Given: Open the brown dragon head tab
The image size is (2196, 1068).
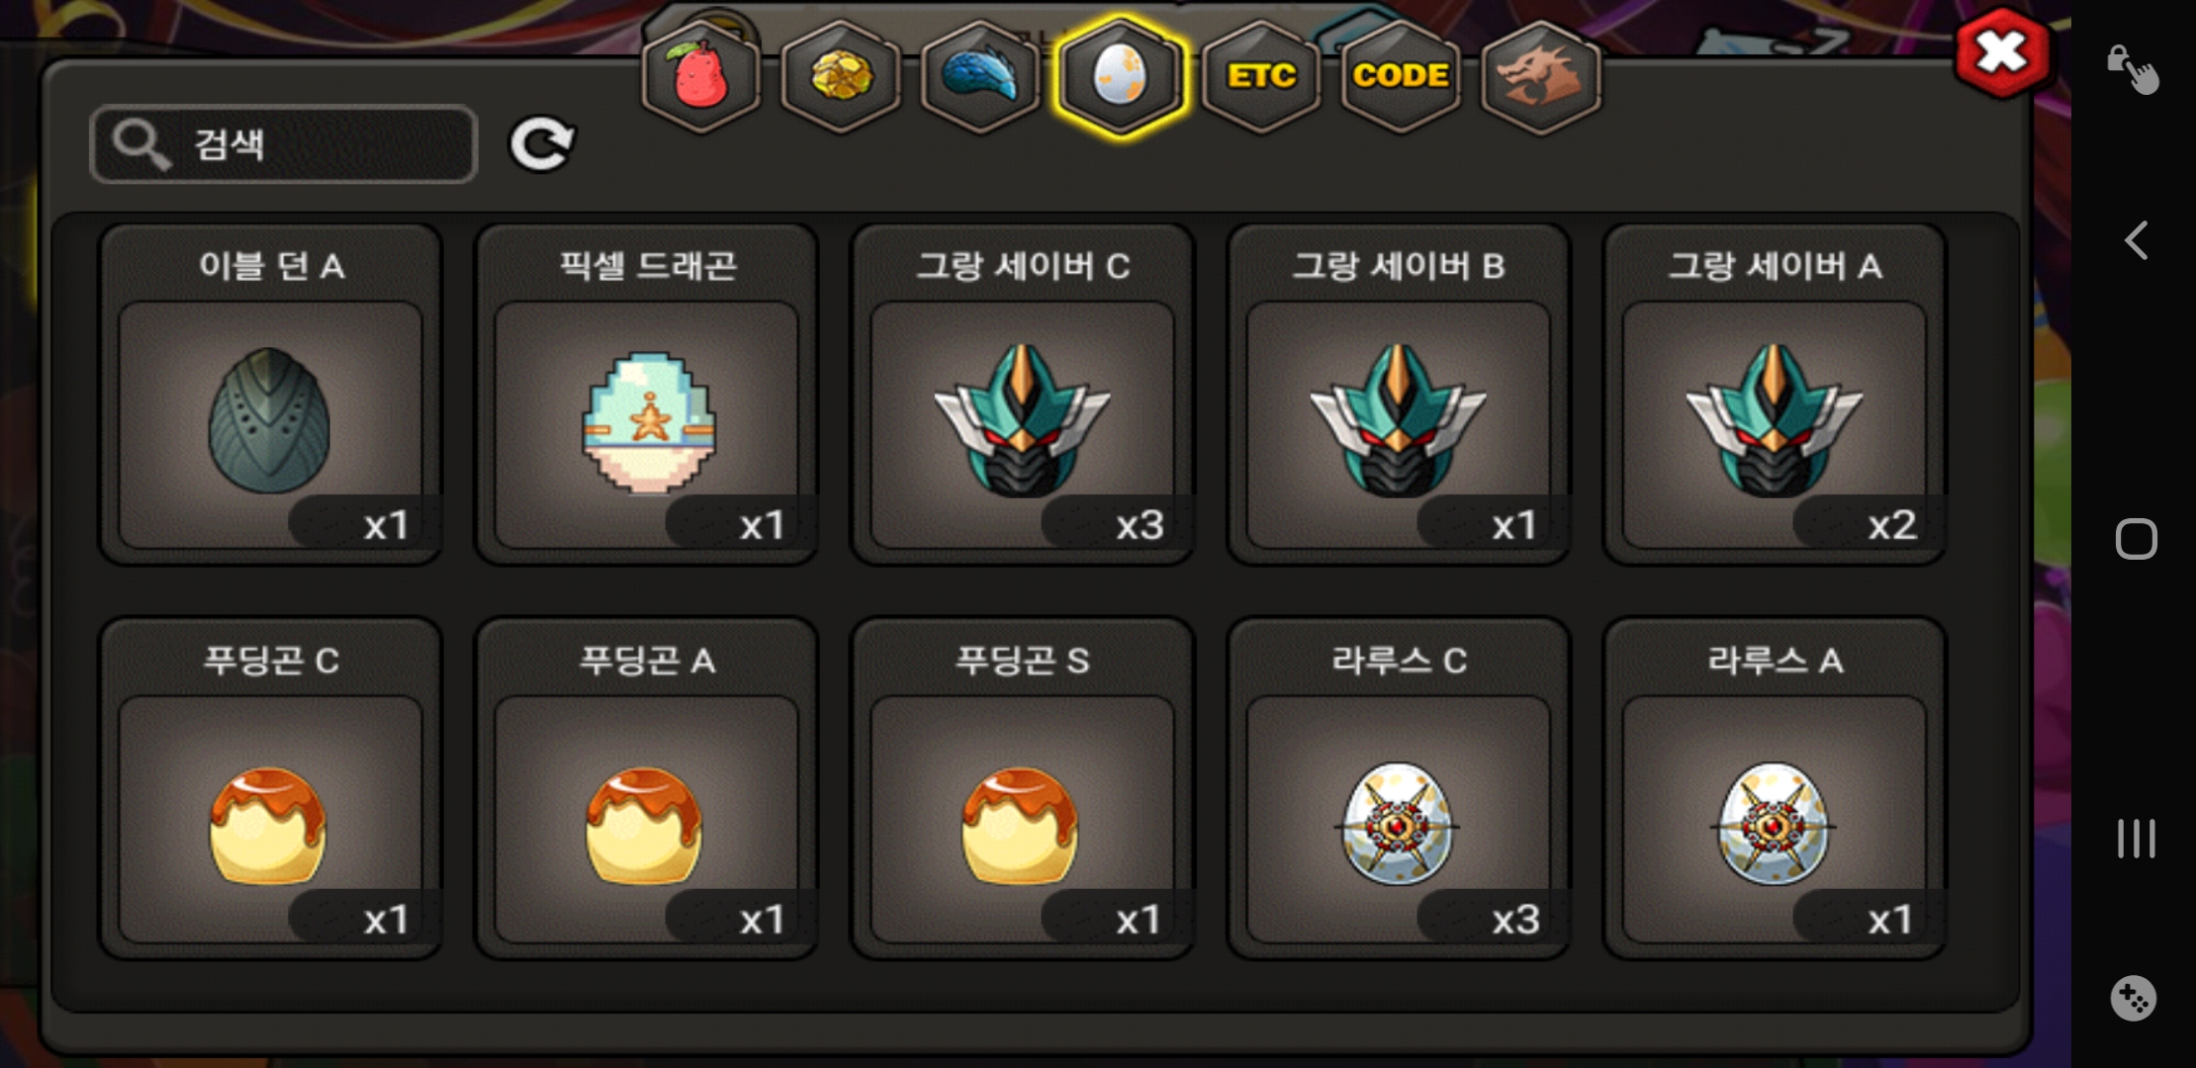Looking at the screenshot, I should [1540, 75].
